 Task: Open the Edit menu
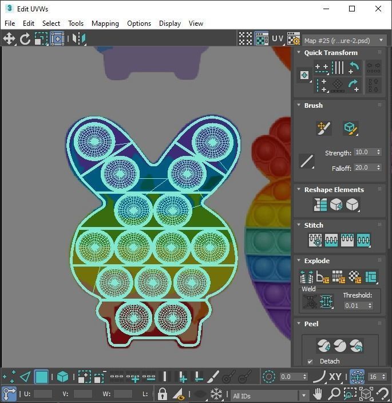pos(29,24)
